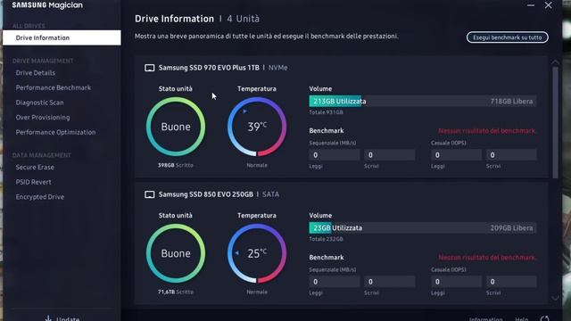The image size is (571, 321).
Task: Click the 23GB Utilizzata volume bar
Action: pos(422,228)
